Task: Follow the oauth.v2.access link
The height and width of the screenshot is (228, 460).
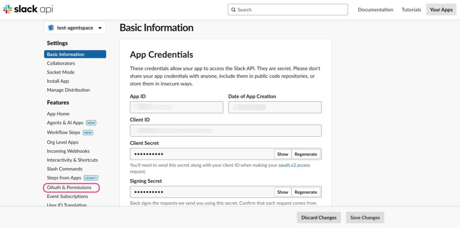Action: point(294,165)
